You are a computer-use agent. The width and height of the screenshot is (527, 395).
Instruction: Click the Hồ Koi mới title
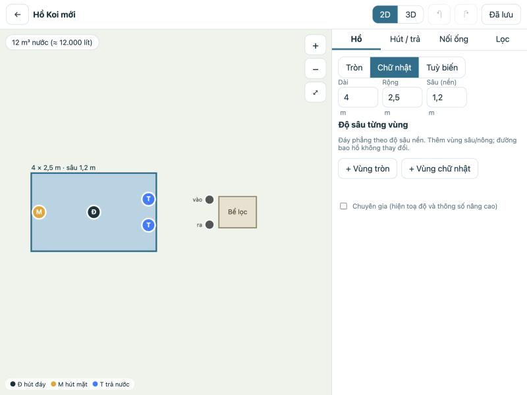(55, 14)
